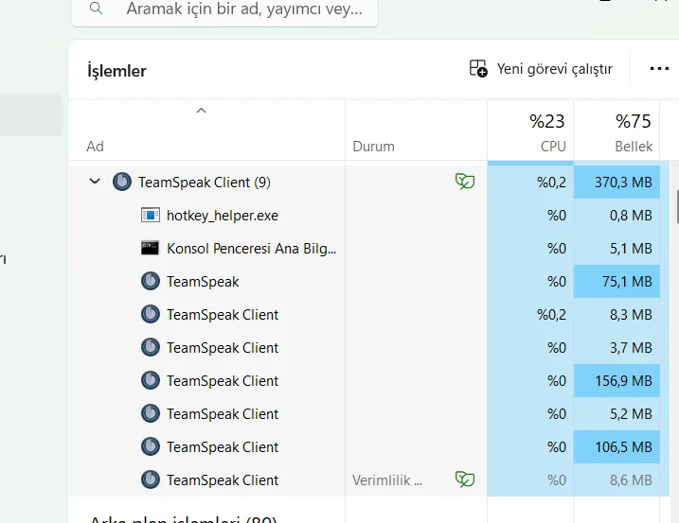
Task: Click leaf icon on the Verimlilik row
Action: tap(465, 479)
